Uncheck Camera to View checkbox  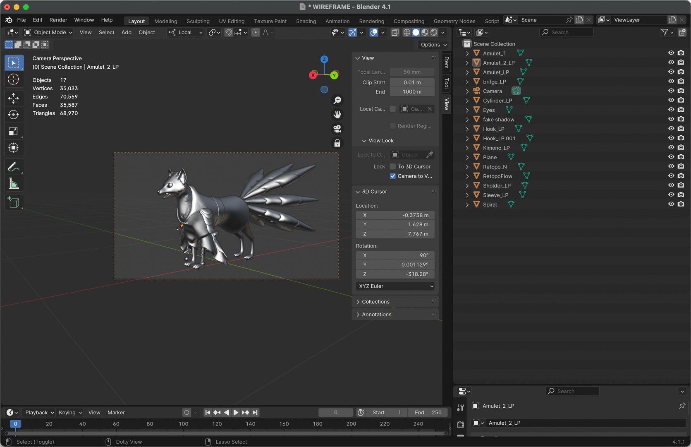point(393,176)
